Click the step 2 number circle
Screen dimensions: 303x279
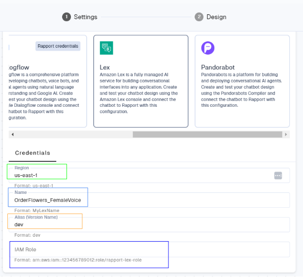(x=199, y=17)
